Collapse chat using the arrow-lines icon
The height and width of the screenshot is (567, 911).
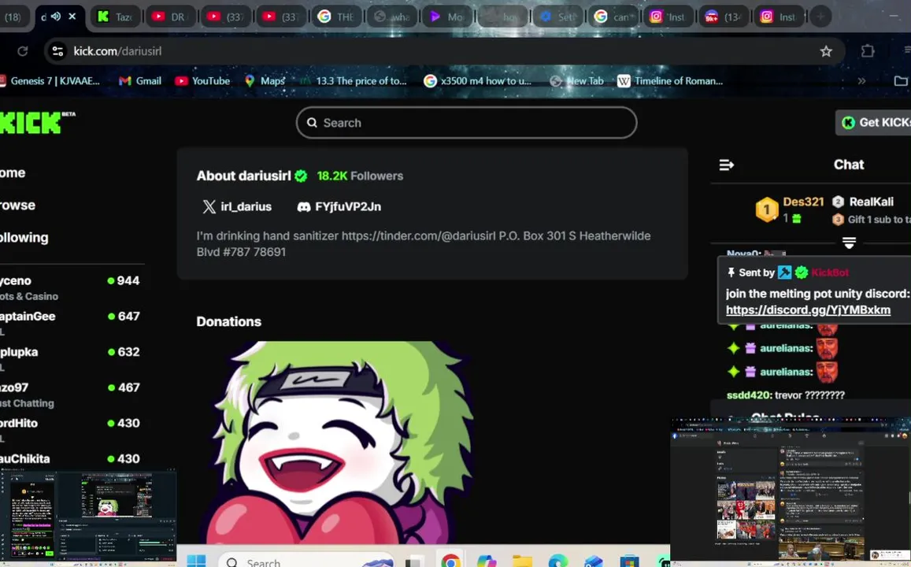coord(726,165)
